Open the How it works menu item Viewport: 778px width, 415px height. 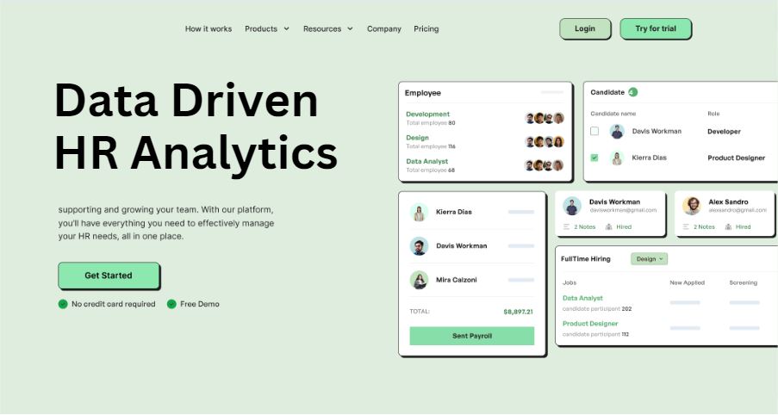[209, 28]
